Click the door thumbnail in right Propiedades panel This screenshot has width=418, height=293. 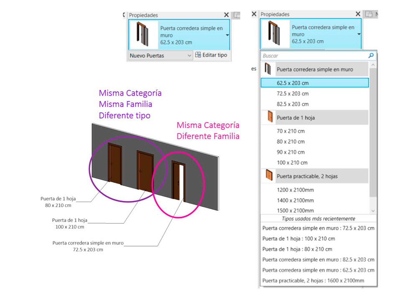(x=274, y=35)
